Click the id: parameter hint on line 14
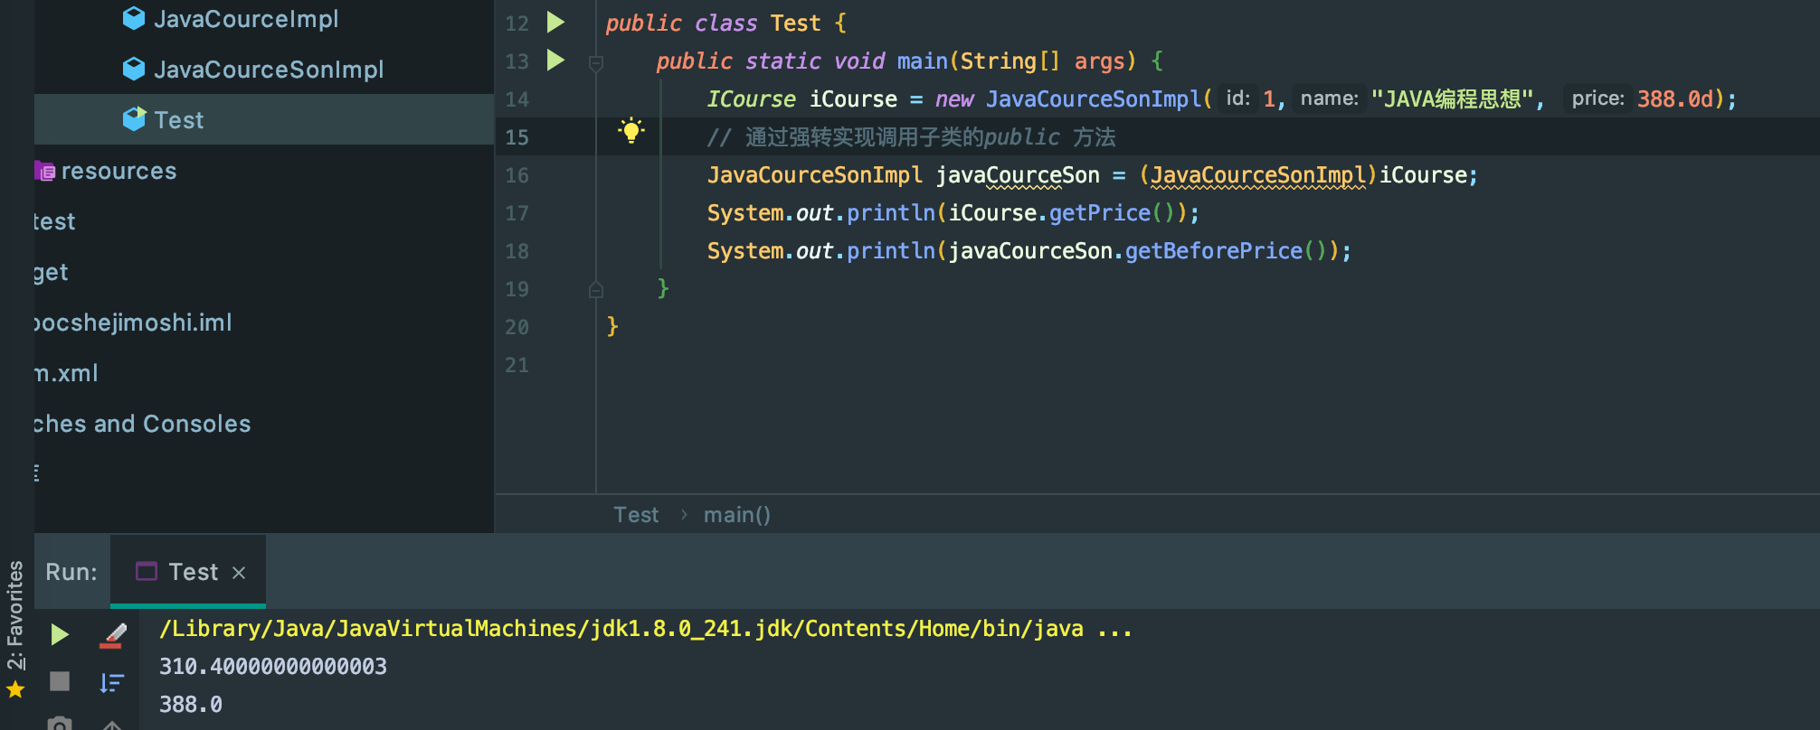Viewport: 1820px width, 730px height. tap(1237, 98)
